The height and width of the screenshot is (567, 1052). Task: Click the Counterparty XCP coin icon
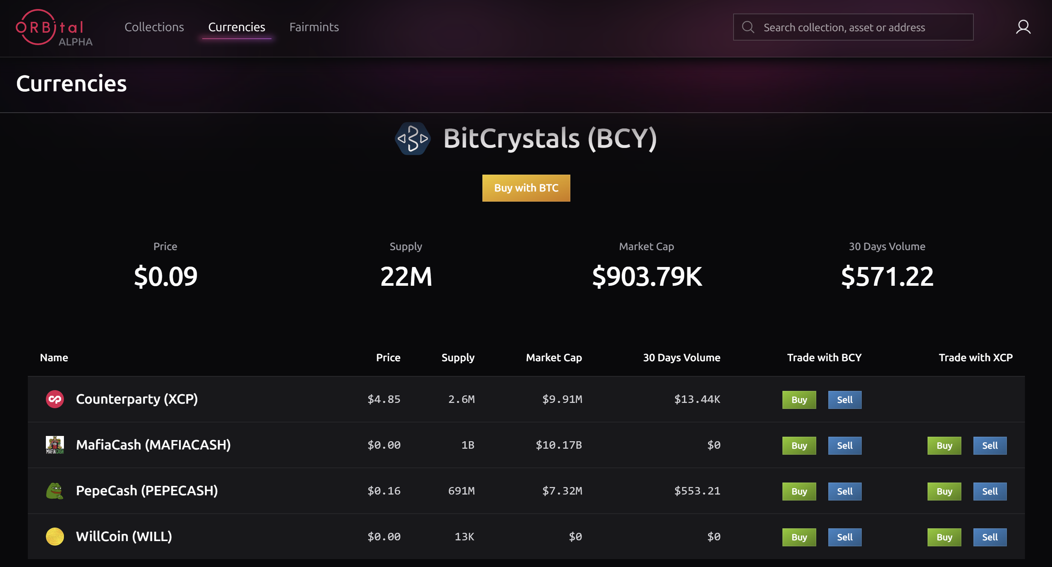pyautogui.click(x=55, y=400)
